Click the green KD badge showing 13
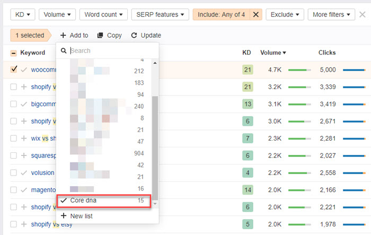Viewport: 371px width, 235px height. pos(246,104)
